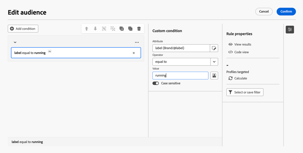Click View results
Screen dimensions: 303x153
pyautogui.click(x=240, y=44)
